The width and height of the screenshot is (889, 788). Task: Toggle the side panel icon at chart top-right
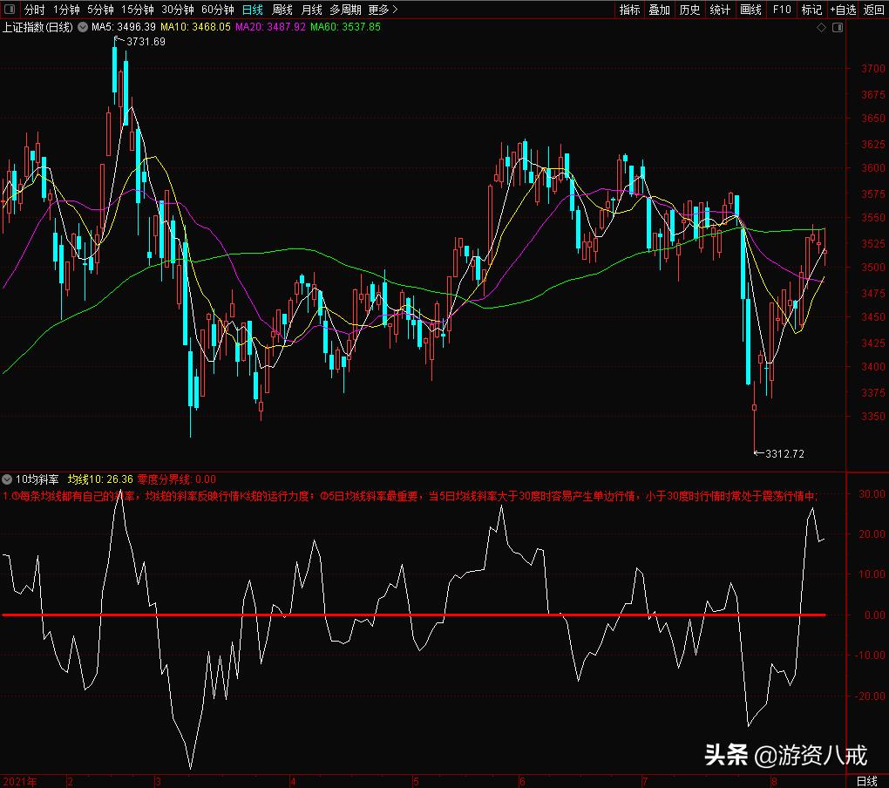click(838, 27)
